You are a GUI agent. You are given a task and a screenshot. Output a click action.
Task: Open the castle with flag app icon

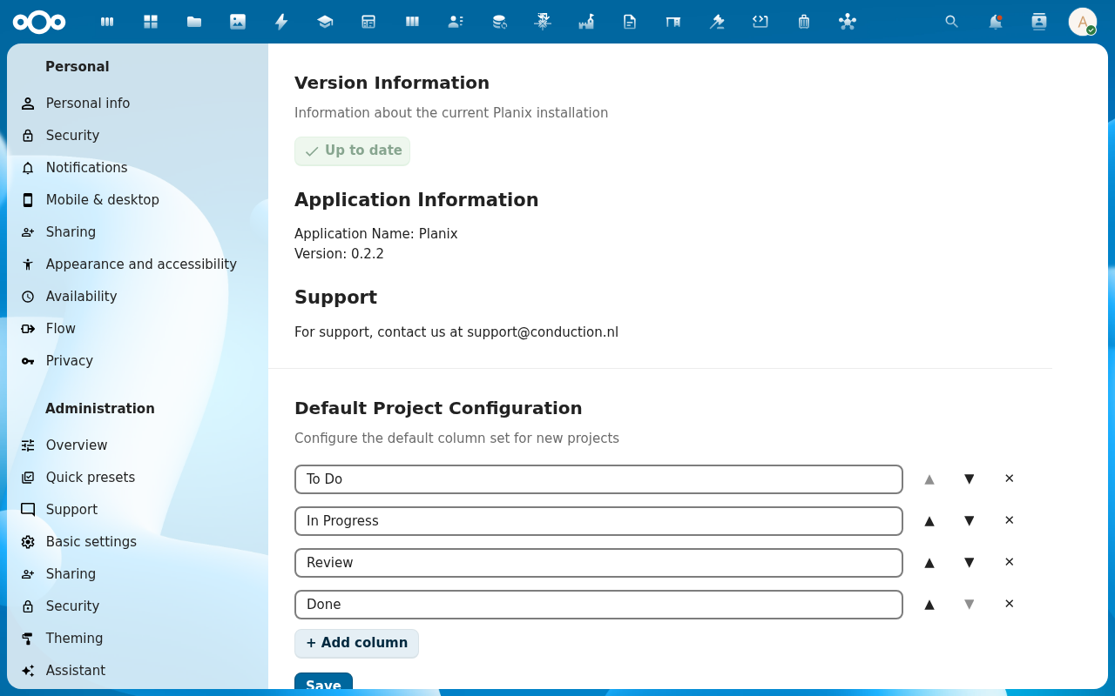click(x=586, y=22)
